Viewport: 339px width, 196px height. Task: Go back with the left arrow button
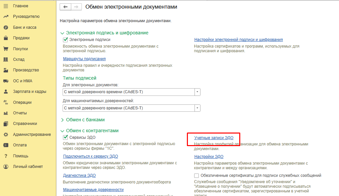coord(65,7)
